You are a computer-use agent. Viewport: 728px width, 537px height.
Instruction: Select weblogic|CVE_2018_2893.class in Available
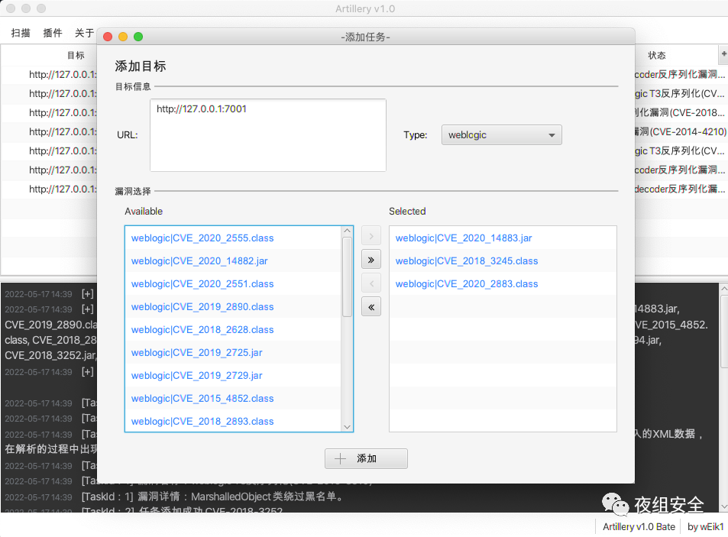[233, 422]
